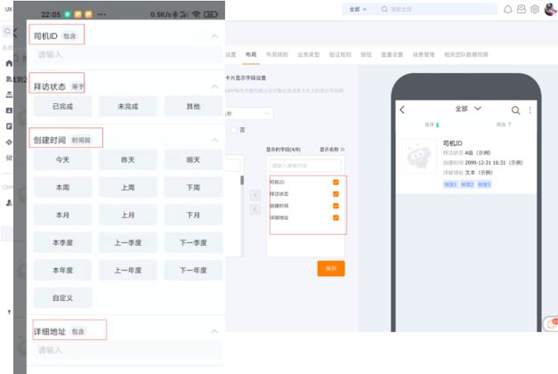The height and width of the screenshot is (374, 558).
Task: Click the bell notification icon in header
Action: pos(508,9)
